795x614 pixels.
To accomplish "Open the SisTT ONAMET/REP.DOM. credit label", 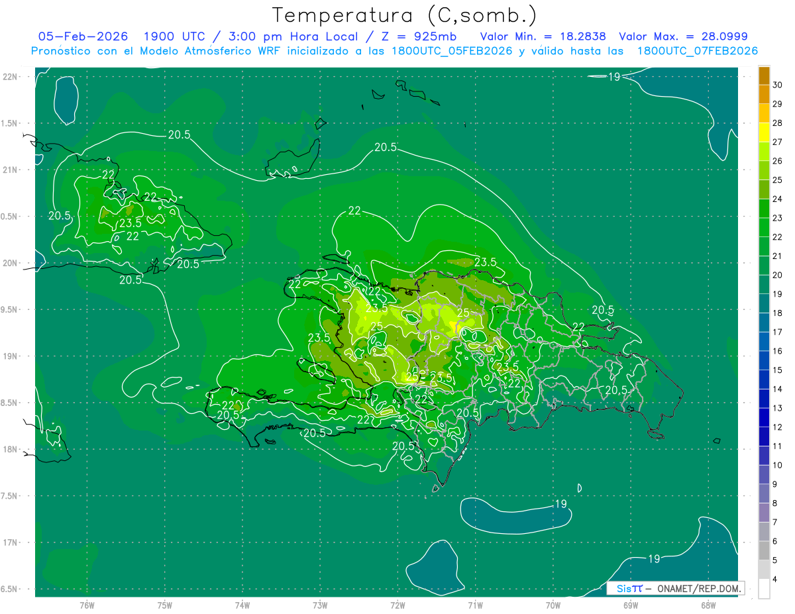I will 676,588.
